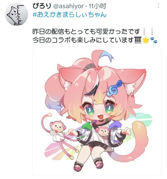Click the second white exclamation mark emoji

(152, 31)
